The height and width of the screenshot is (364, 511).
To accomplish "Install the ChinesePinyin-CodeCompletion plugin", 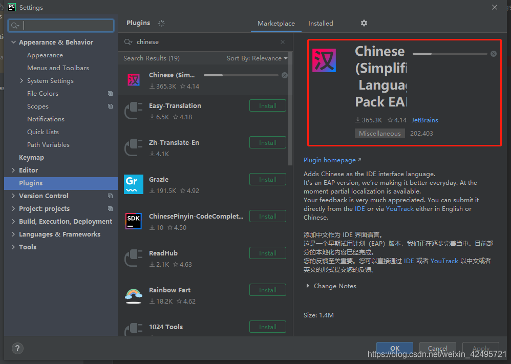I will click(268, 216).
